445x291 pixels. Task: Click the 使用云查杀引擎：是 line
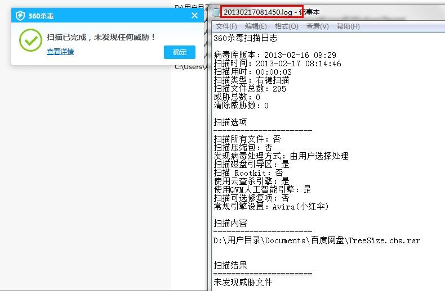pyautogui.click(x=251, y=181)
